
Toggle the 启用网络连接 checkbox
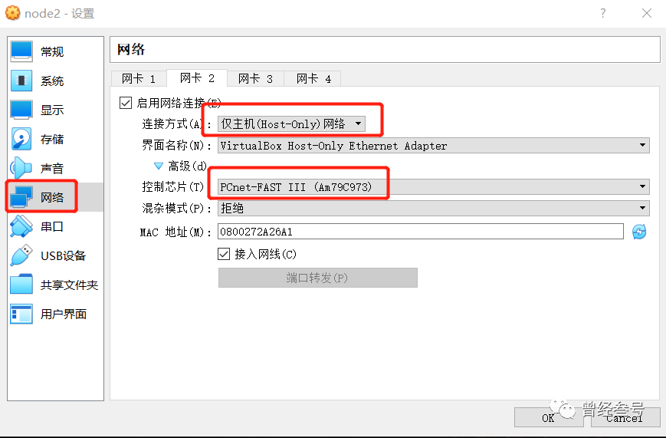pos(126,103)
